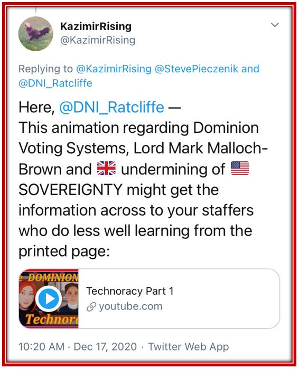Click the chain link icon beside youtube.com
The width and height of the screenshot is (299, 369).
tap(91, 307)
